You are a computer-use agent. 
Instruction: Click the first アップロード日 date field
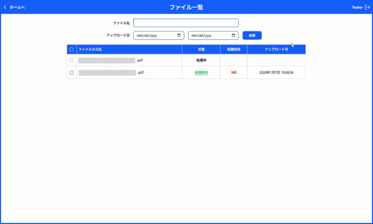point(159,36)
